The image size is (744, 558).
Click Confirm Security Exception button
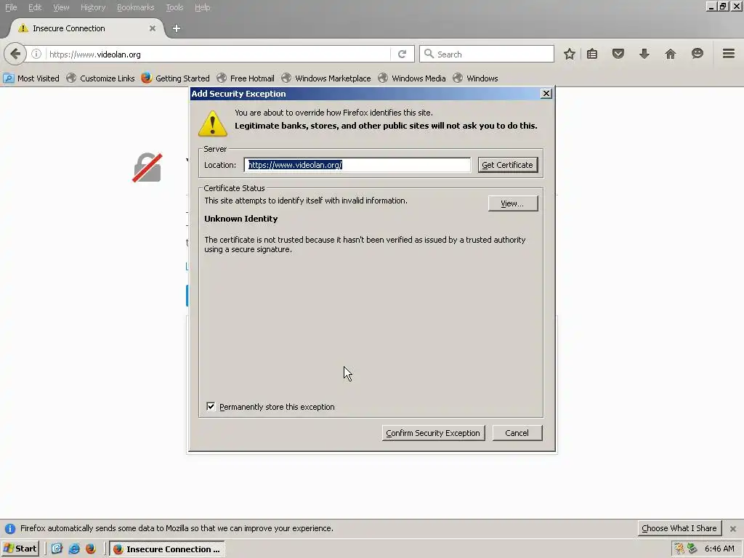pos(433,433)
